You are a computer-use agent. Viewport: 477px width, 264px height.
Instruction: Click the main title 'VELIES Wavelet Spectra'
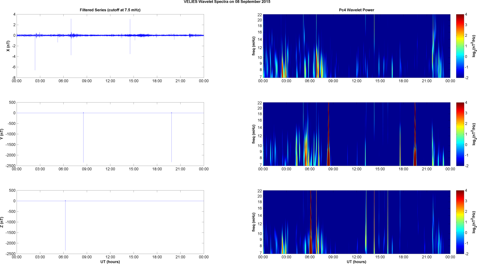tap(227, 2)
